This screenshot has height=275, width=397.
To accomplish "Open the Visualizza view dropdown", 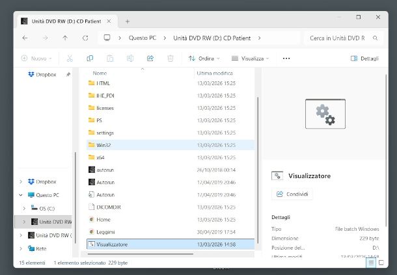I will click(250, 59).
